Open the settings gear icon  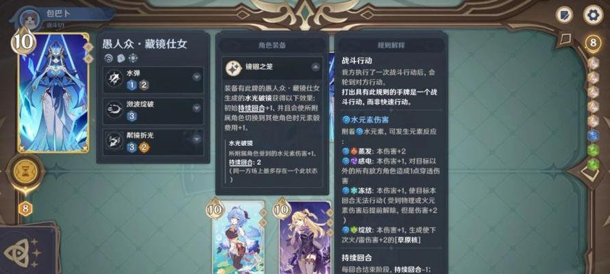(x=593, y=15)
